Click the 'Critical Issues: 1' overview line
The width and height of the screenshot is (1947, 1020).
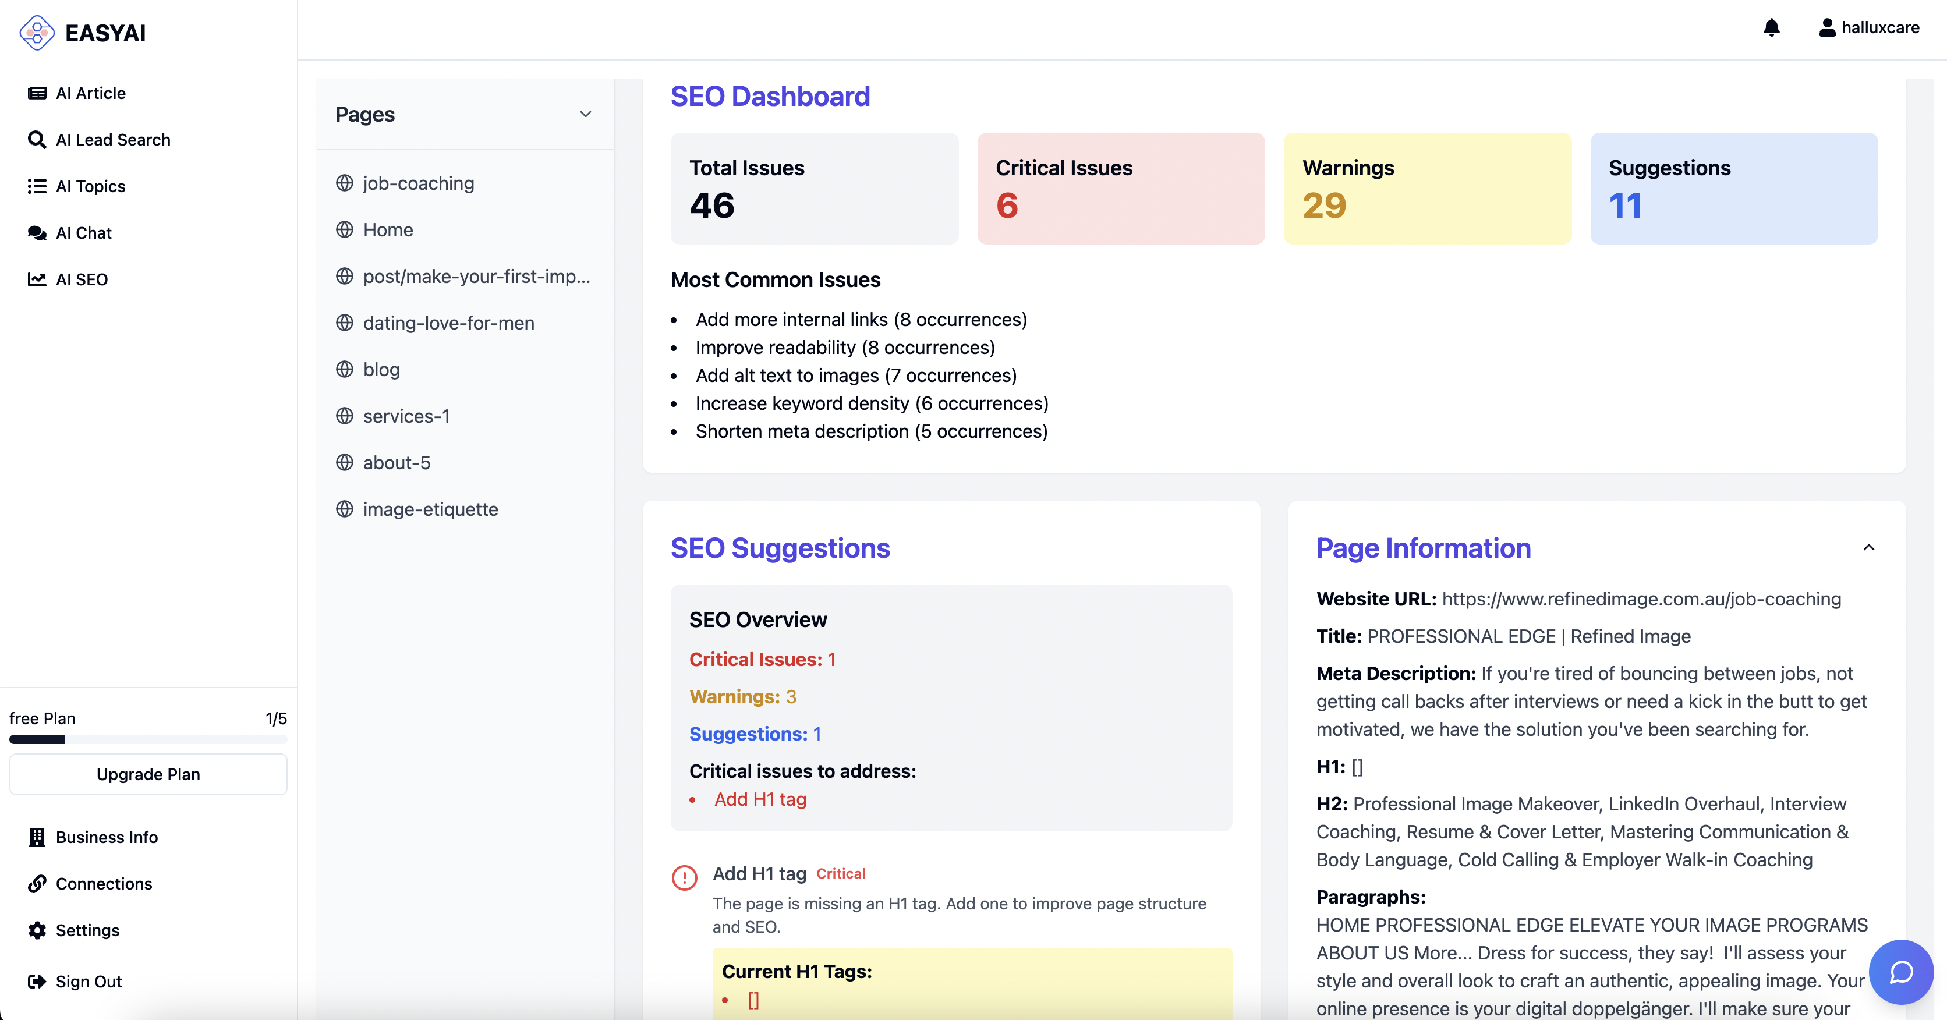click(763, 660)
